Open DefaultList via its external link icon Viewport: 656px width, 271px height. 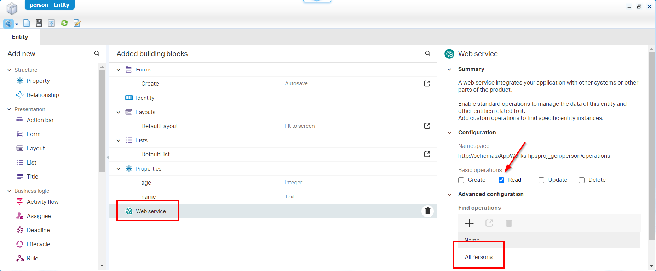click(427, 154)
